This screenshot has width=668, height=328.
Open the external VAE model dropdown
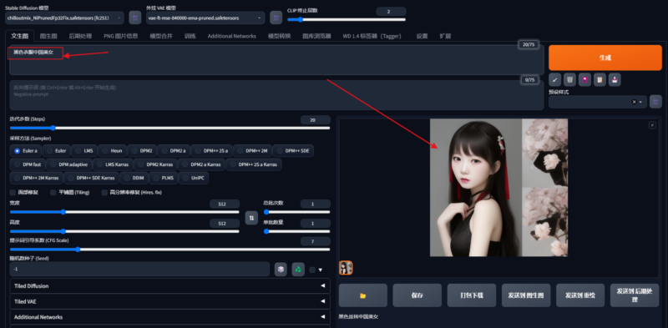[x=205, y=18]
